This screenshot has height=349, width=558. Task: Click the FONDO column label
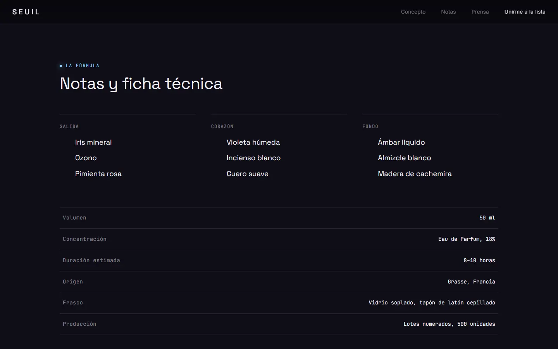[x=370, y=126]
